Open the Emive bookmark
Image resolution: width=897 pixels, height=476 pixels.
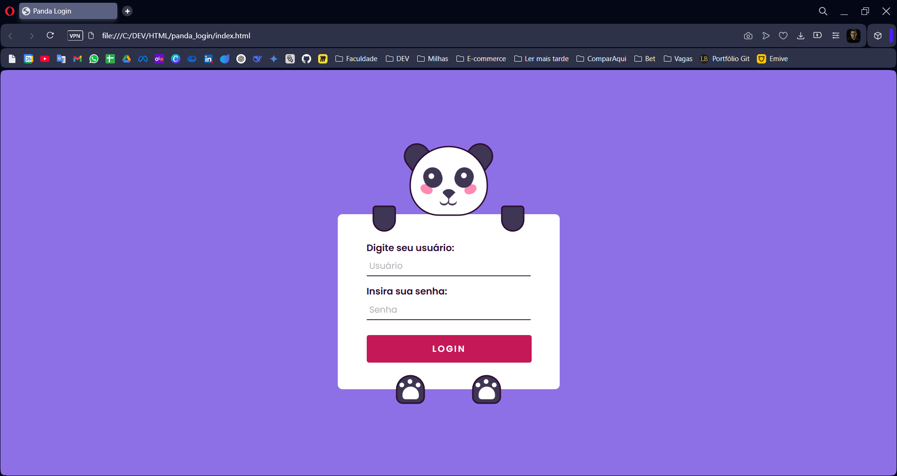click(773, 59)
